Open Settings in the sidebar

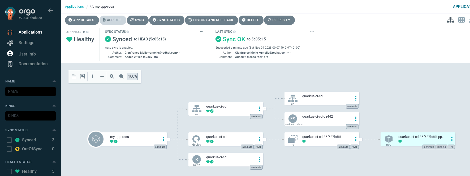tap(26, 43)
